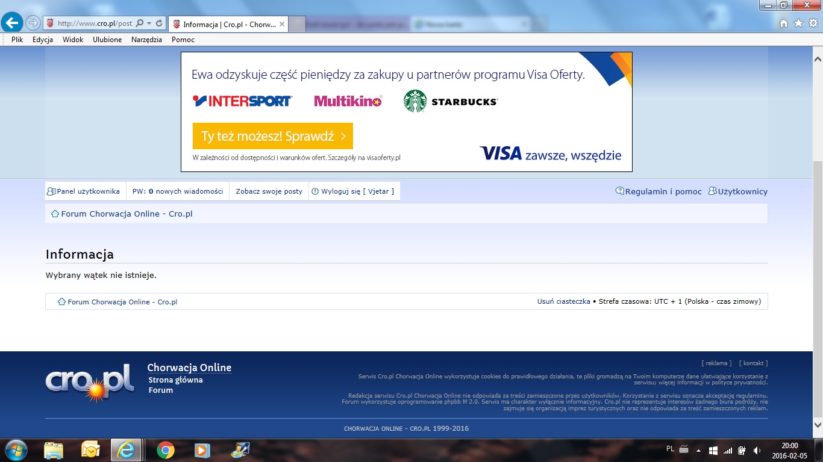Click the refresh page icon
The width and height of the screenshot is (823, 462).
pos(159,23)
